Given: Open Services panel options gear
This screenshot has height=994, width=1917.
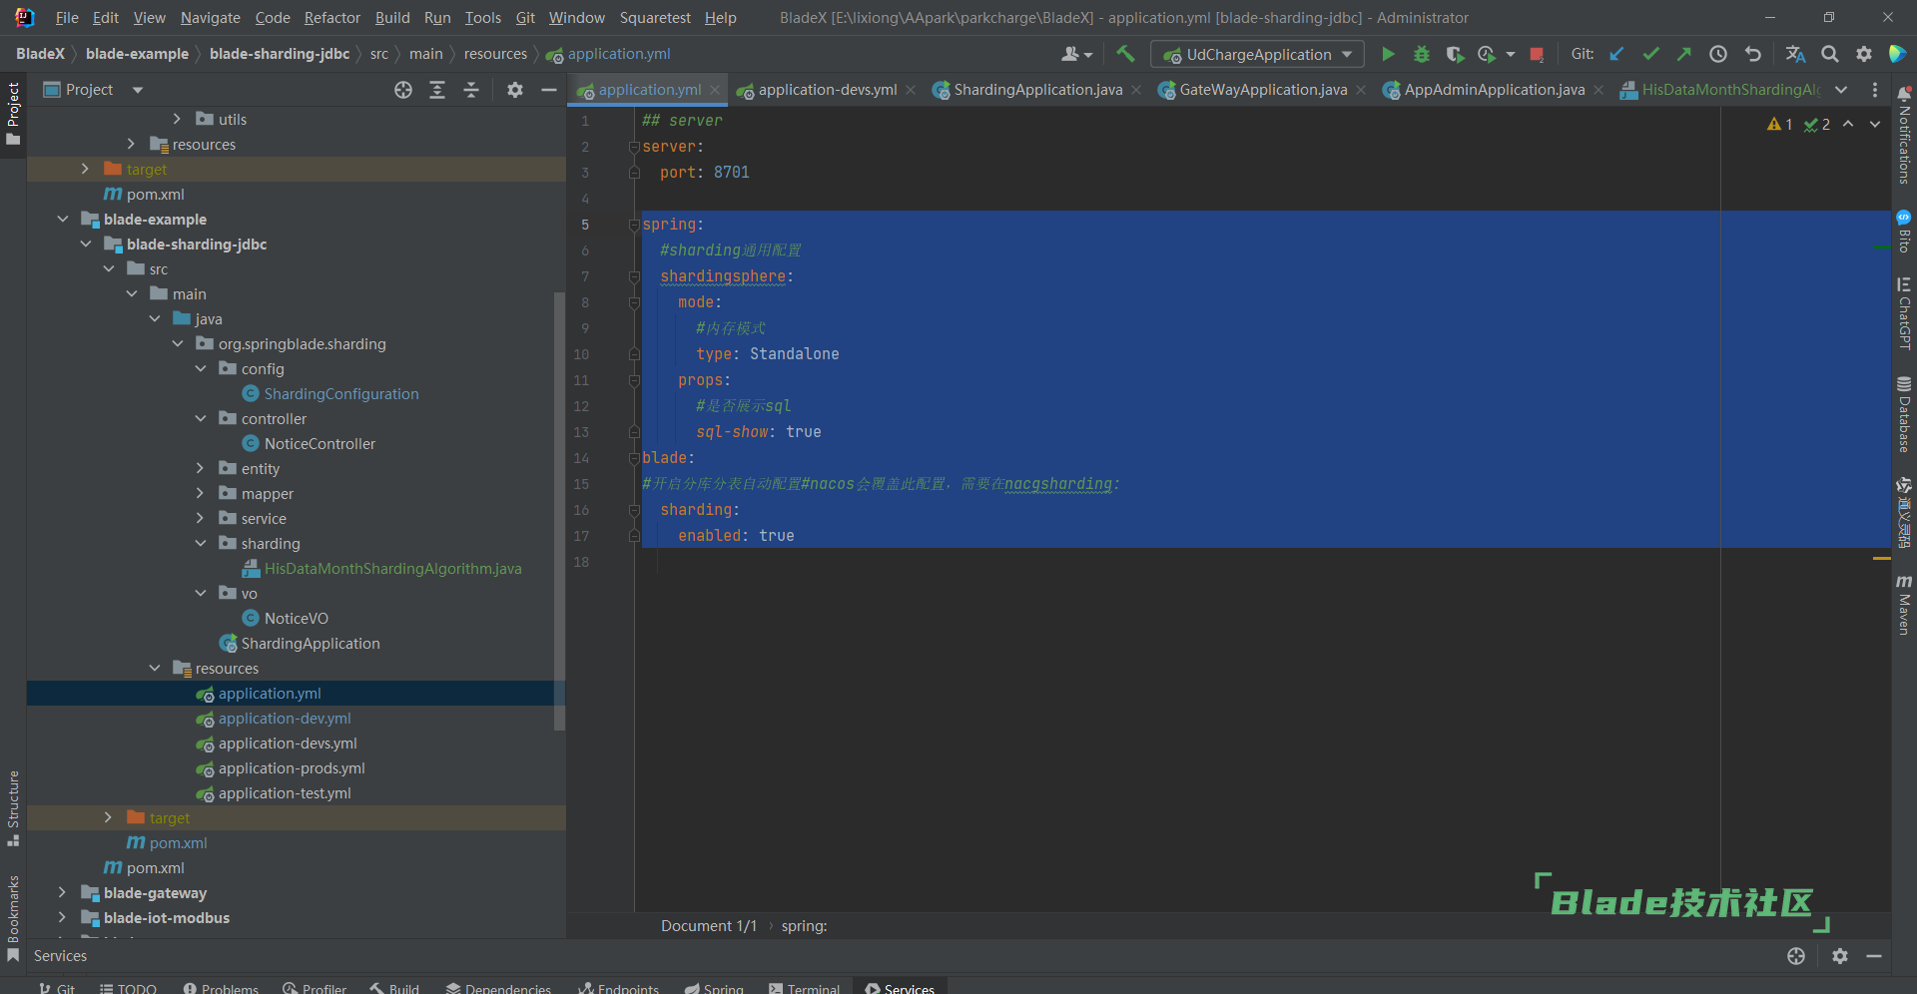Looking at the screenshot, I should pos(1840,956).
